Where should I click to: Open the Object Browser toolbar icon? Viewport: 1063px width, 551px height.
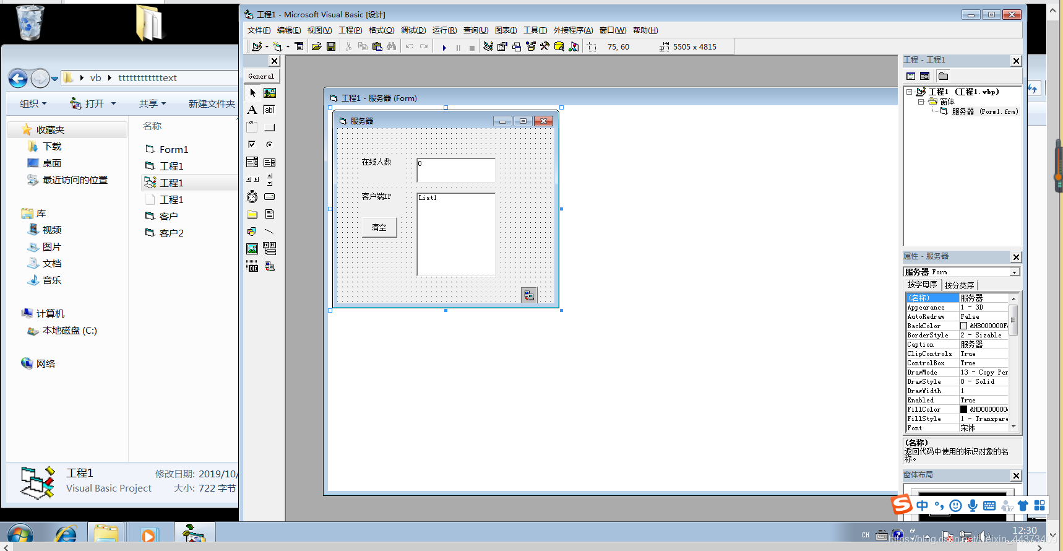pos(531,46)
